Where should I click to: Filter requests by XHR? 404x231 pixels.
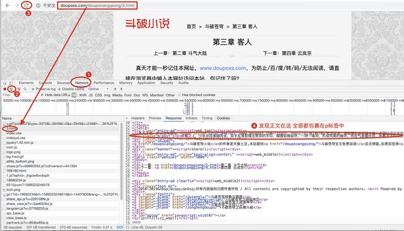point(83,95)
